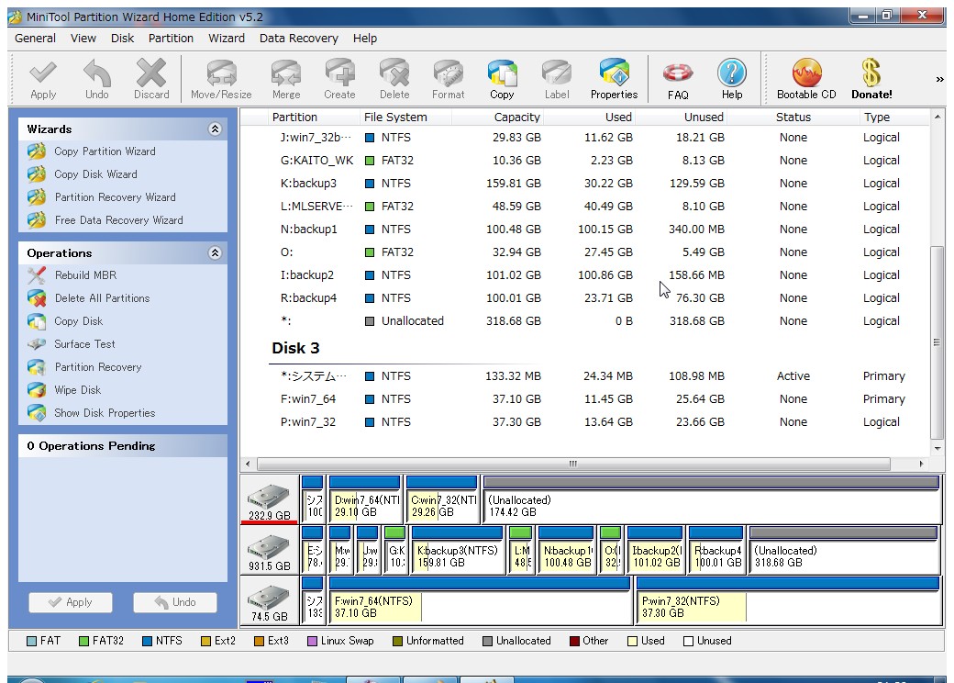Click the Create partition icon
This screenshot has width=954, height=683.
tap(339, 79)
